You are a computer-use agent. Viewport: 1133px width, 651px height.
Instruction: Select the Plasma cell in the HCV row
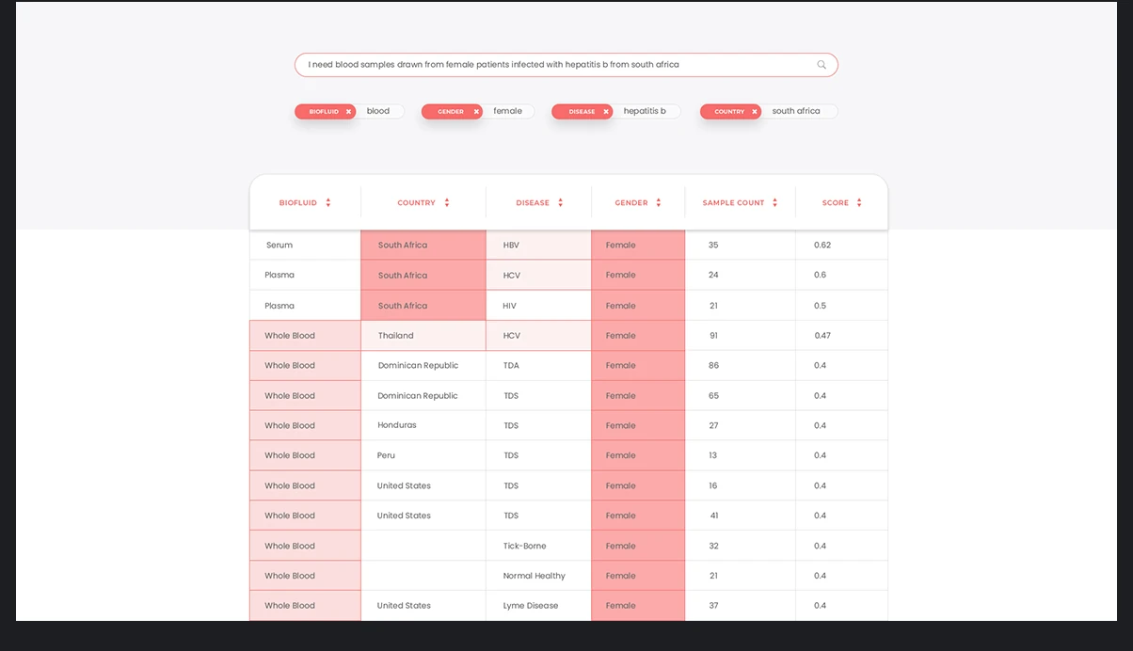(x=305, y=275)
